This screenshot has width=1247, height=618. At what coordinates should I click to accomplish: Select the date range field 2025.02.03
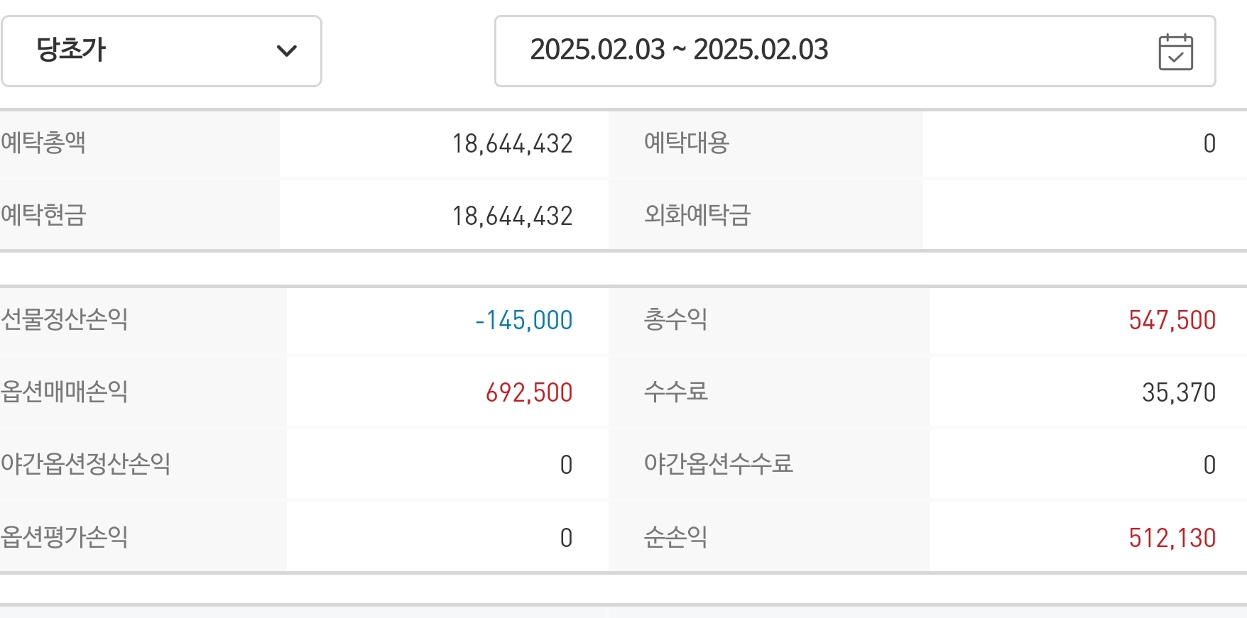click(855, 51)
